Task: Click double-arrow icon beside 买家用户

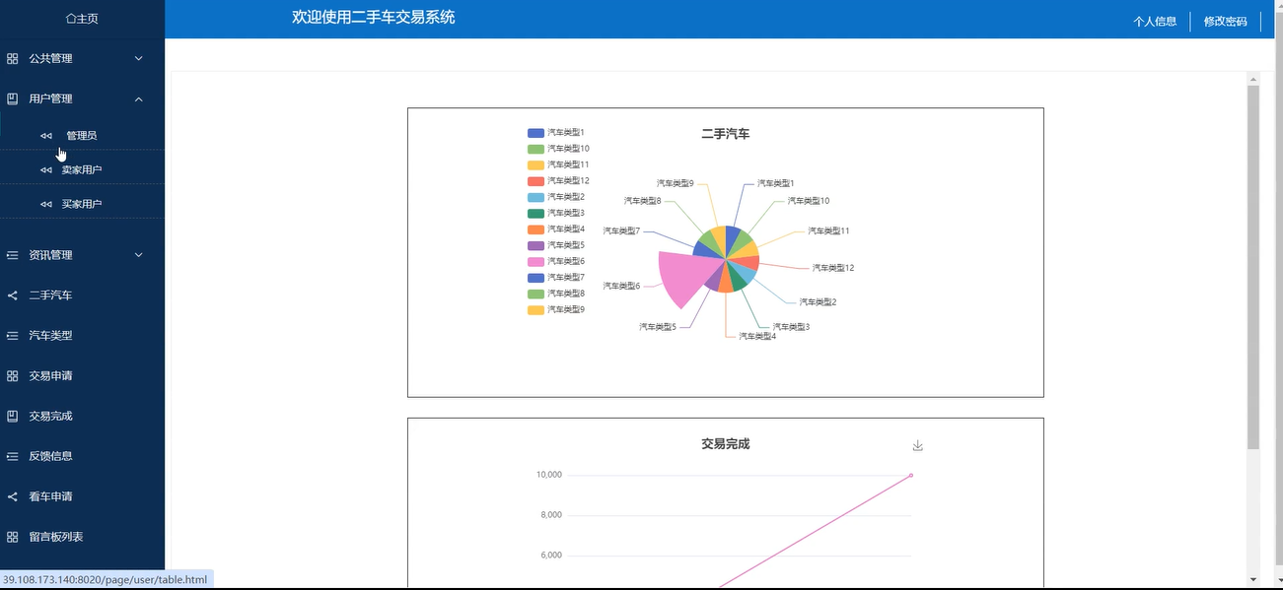Action: 46,205
